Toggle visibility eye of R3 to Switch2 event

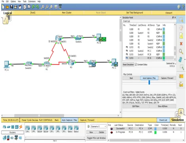point(127,47)
